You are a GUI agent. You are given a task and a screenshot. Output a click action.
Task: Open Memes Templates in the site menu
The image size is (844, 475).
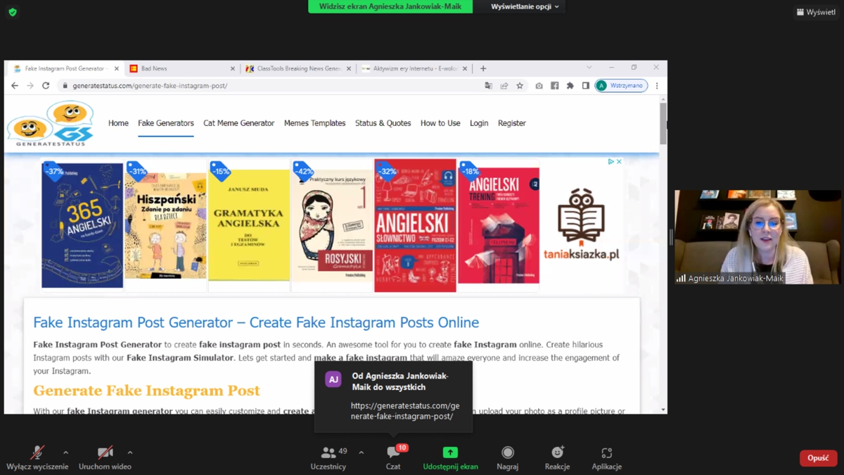coord(314,123)
